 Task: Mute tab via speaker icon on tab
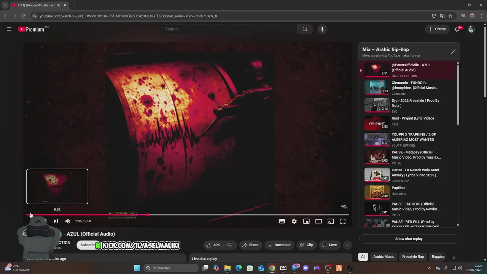tap(59, 5)
